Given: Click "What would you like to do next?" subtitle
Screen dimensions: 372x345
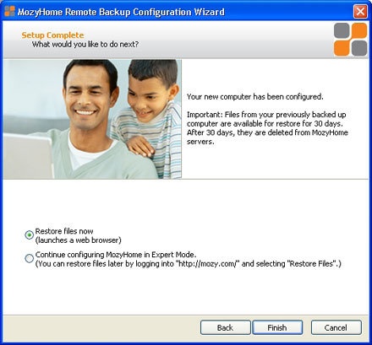Looking at the screenshot, I should tap(85, 45).
